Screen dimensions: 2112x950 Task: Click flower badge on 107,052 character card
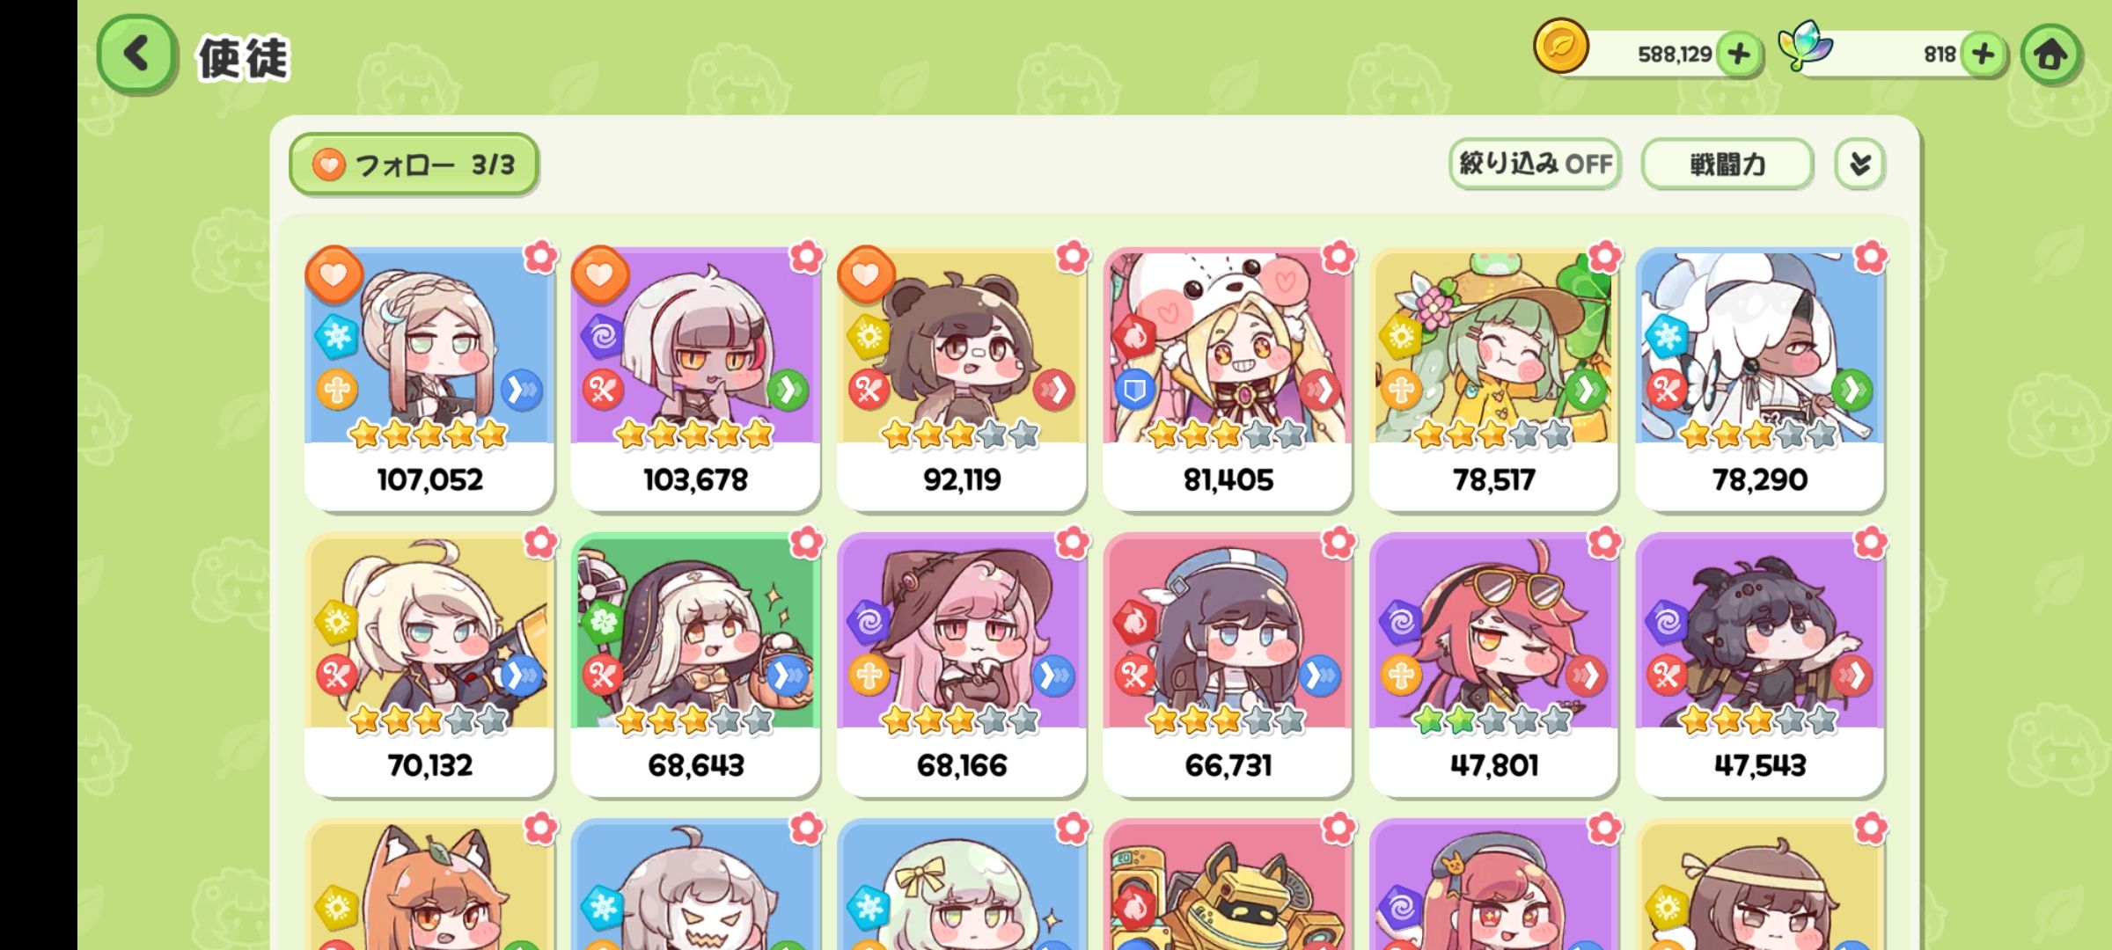coord(540,257)
